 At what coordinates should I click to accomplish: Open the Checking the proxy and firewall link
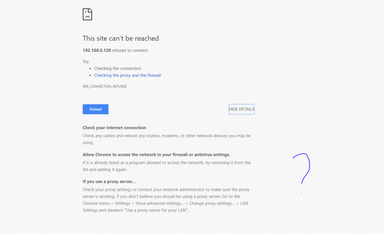[127, 75]
